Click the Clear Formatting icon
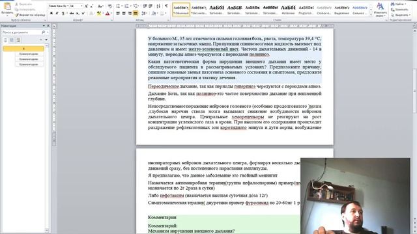This screenshot has height=234, width=417. pyautogui.click(x=110, y=6)
